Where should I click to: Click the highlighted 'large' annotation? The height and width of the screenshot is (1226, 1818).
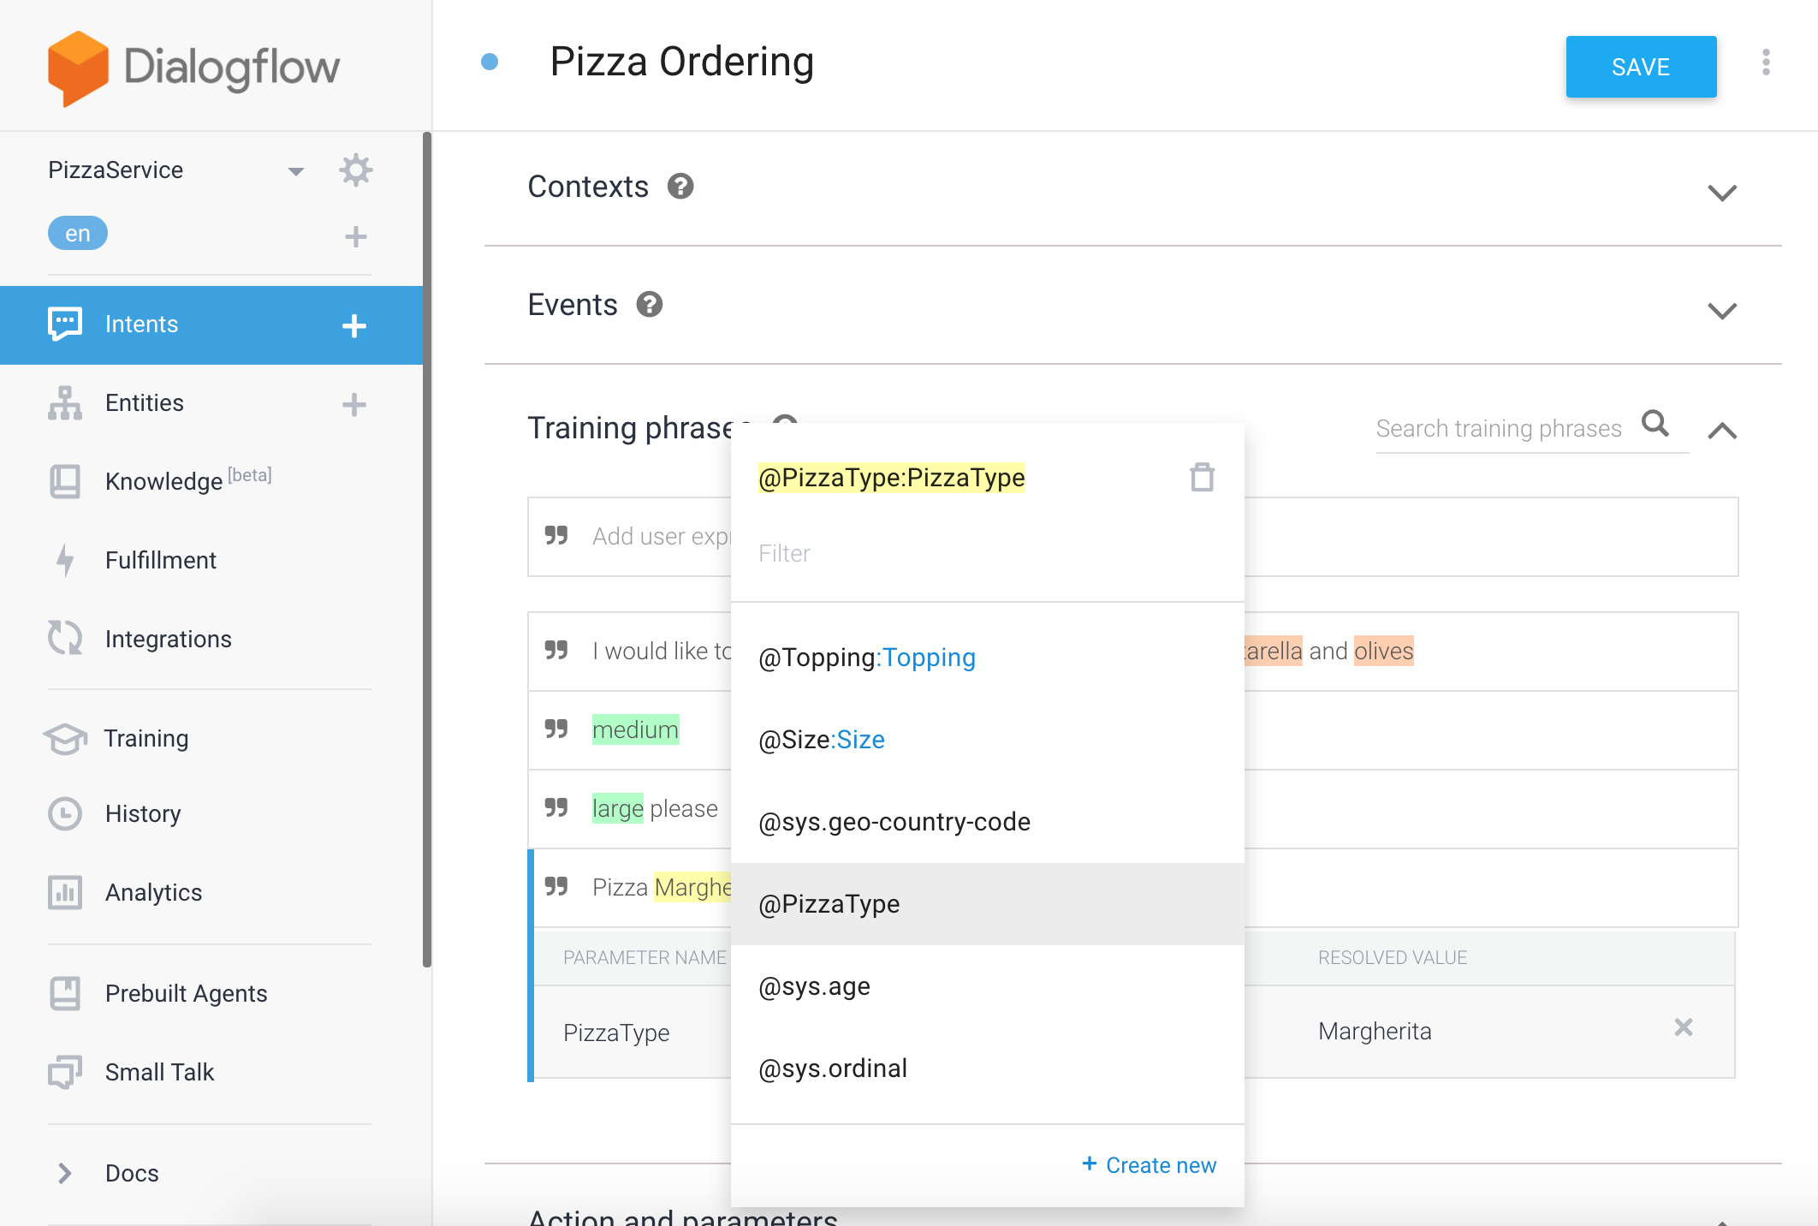tap(617, 808)
